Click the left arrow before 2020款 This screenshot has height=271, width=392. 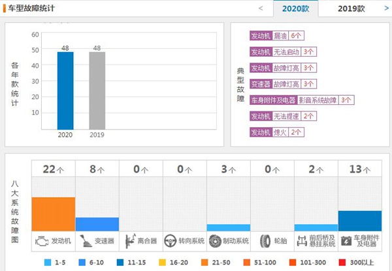pyautogui.click(x=261, y=8)
